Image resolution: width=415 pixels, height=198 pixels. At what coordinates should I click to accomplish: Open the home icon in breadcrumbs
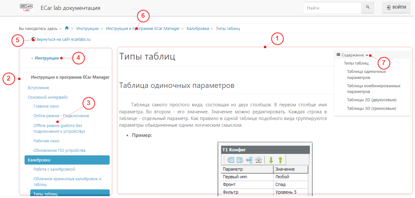point(67,28)
